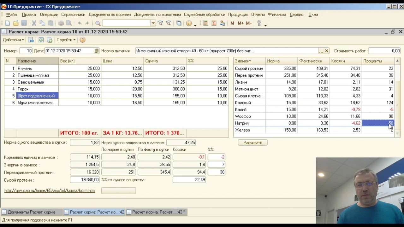This screenshot has height=227, width=404.
Task: Open the Calendar toolbar icon
Action: 214,23
